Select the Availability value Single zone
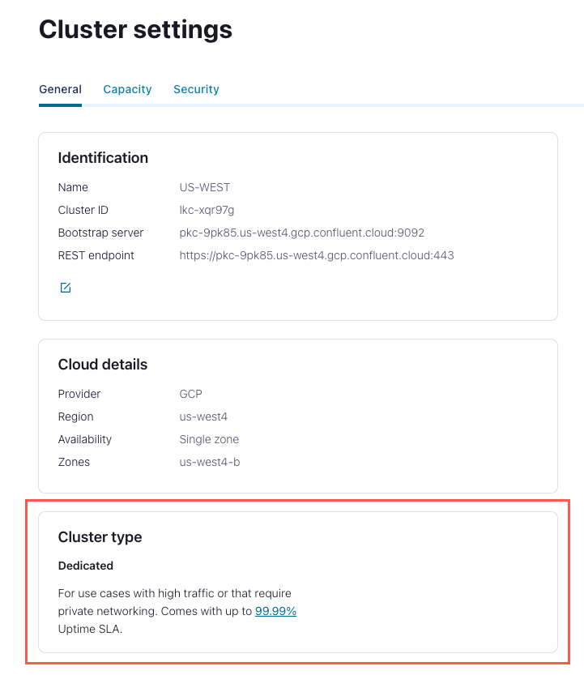The width and height of the screenshot is (584, 675). click(x=209, y=439)
